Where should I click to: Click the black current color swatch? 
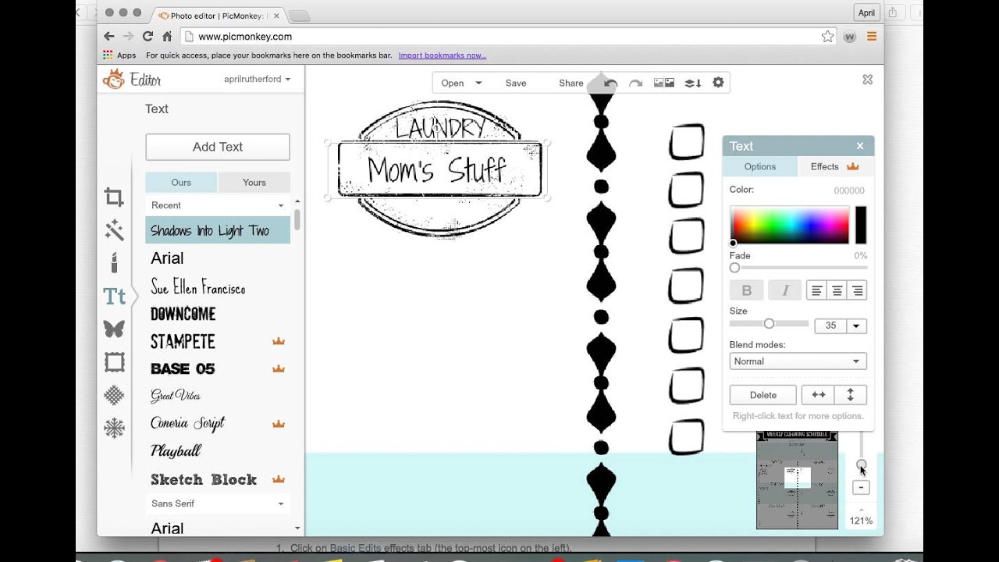click(861, 226)
